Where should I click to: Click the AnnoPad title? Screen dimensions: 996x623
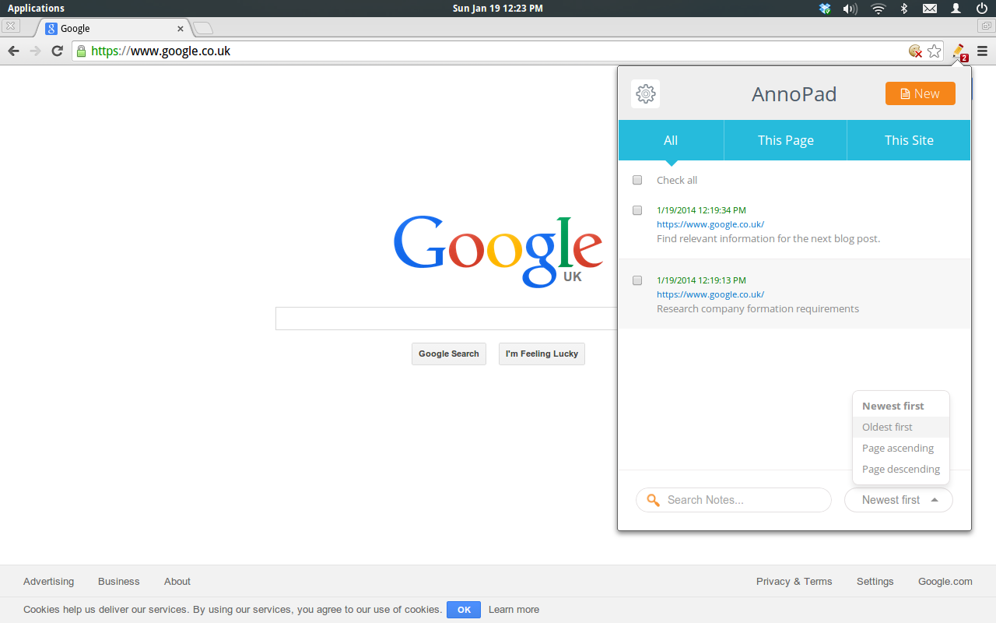(794, 94)
